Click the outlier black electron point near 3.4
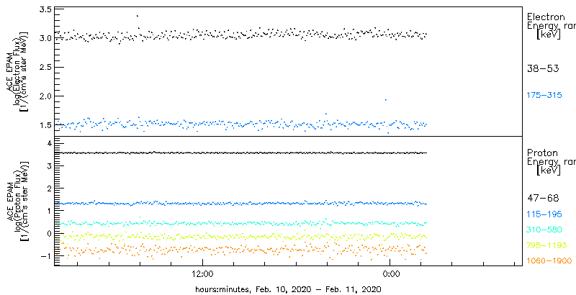 [x=137, y=16]
